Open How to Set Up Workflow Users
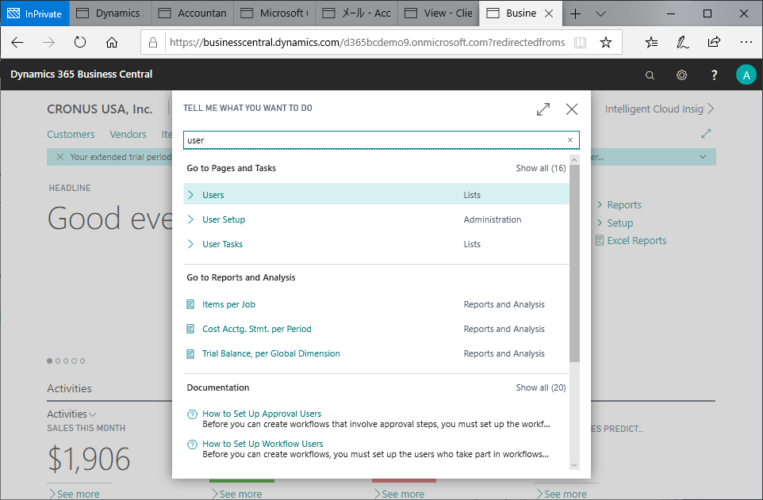 (x=263, y=444)
